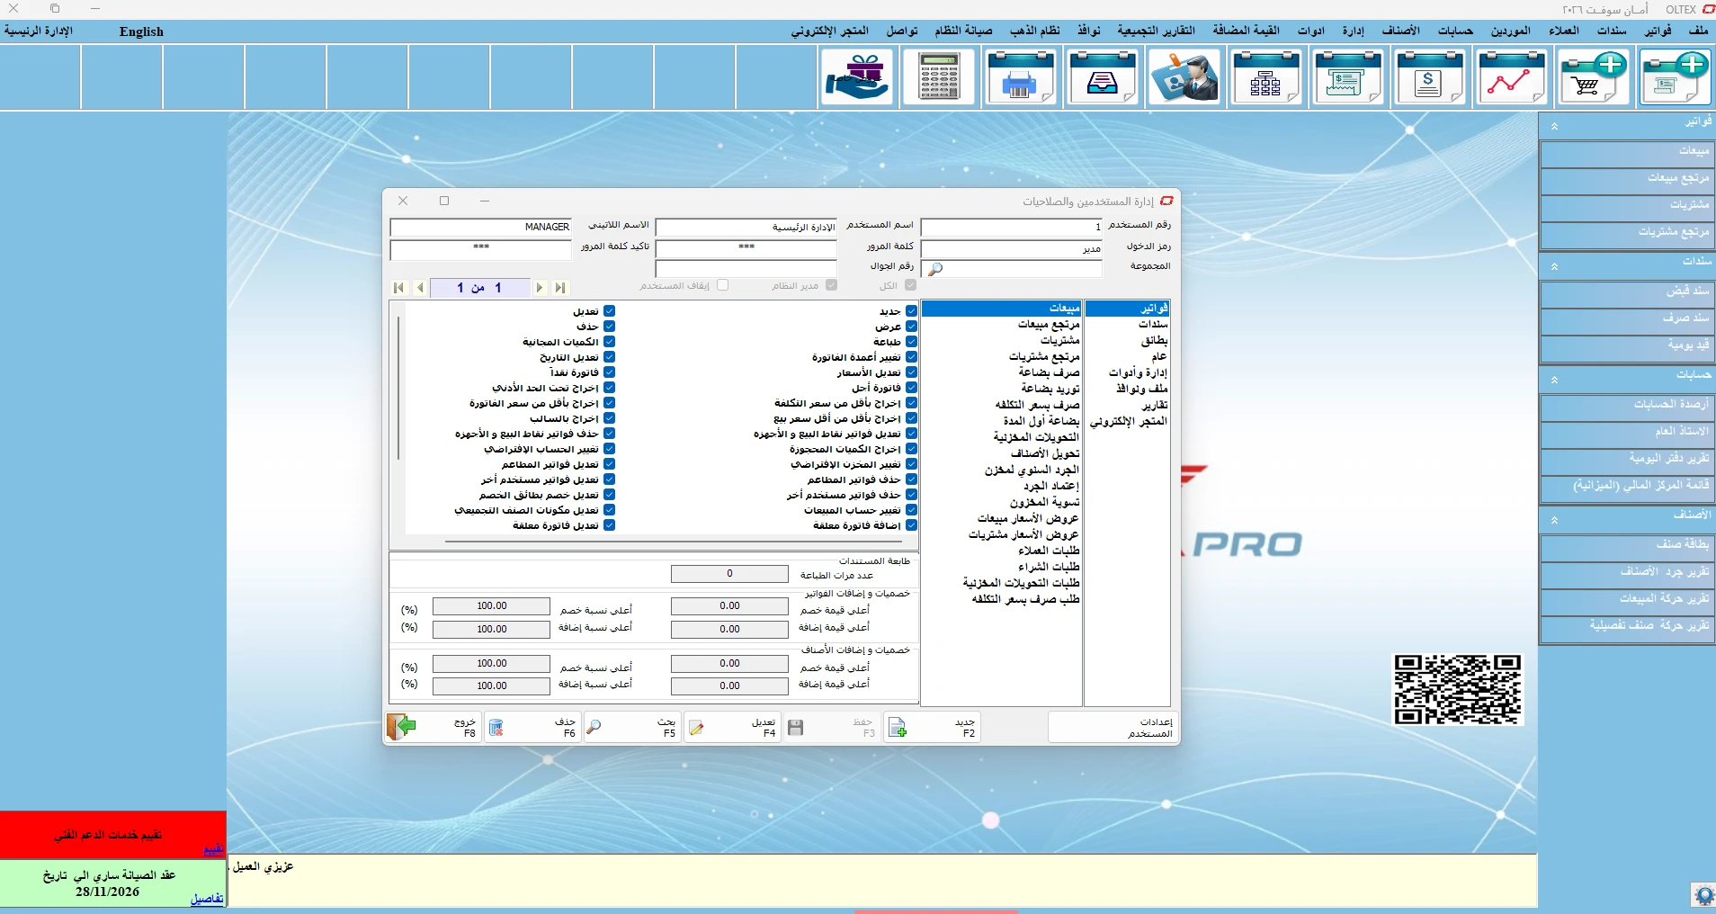Click the support icon in bottom-right corner

click(x=1703, y=895)
